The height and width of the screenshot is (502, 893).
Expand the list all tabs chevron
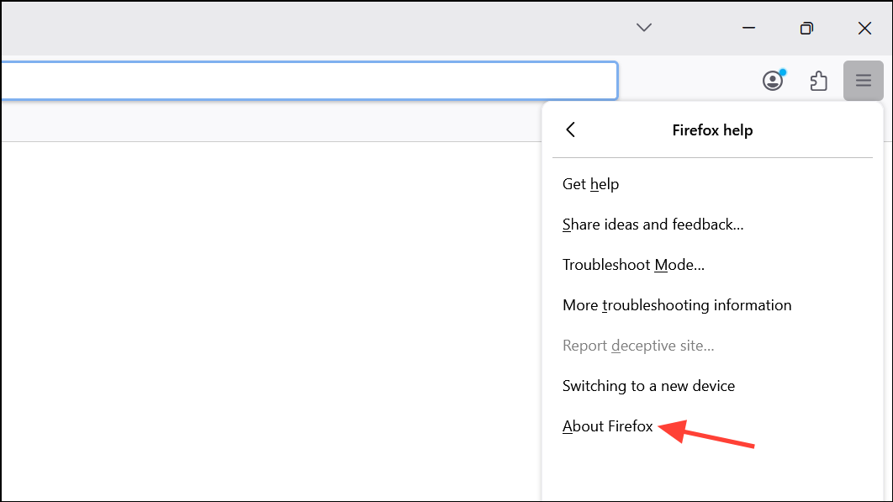coord(643,28)
